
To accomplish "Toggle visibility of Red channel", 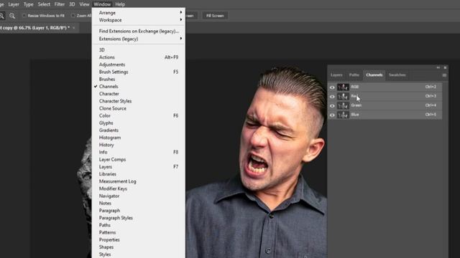I will 332,97.
